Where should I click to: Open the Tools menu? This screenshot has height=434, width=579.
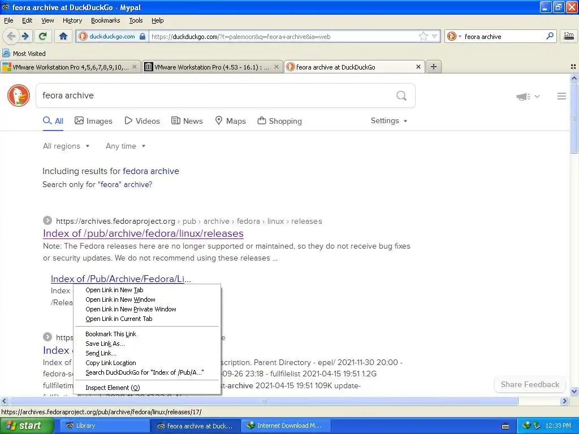136,21
